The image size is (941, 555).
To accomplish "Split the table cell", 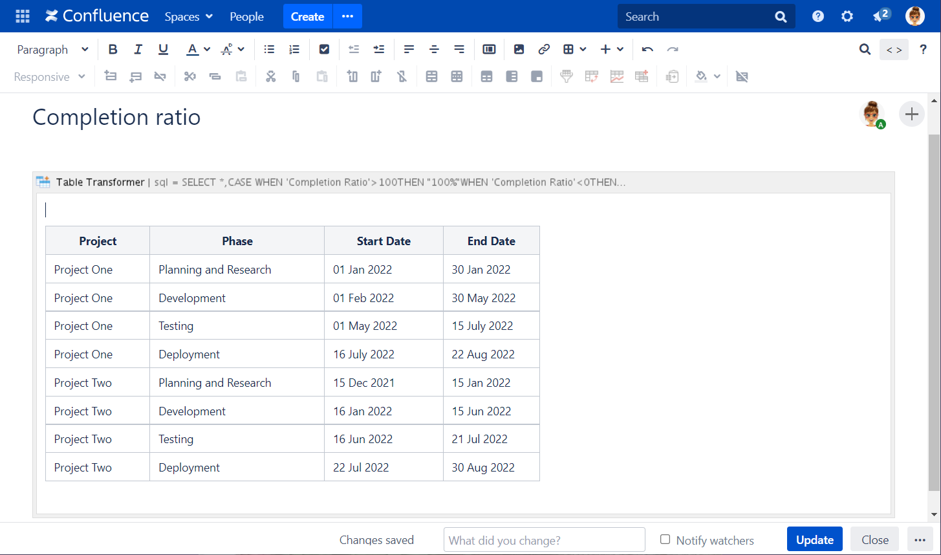I will click(x=457, y=76).
